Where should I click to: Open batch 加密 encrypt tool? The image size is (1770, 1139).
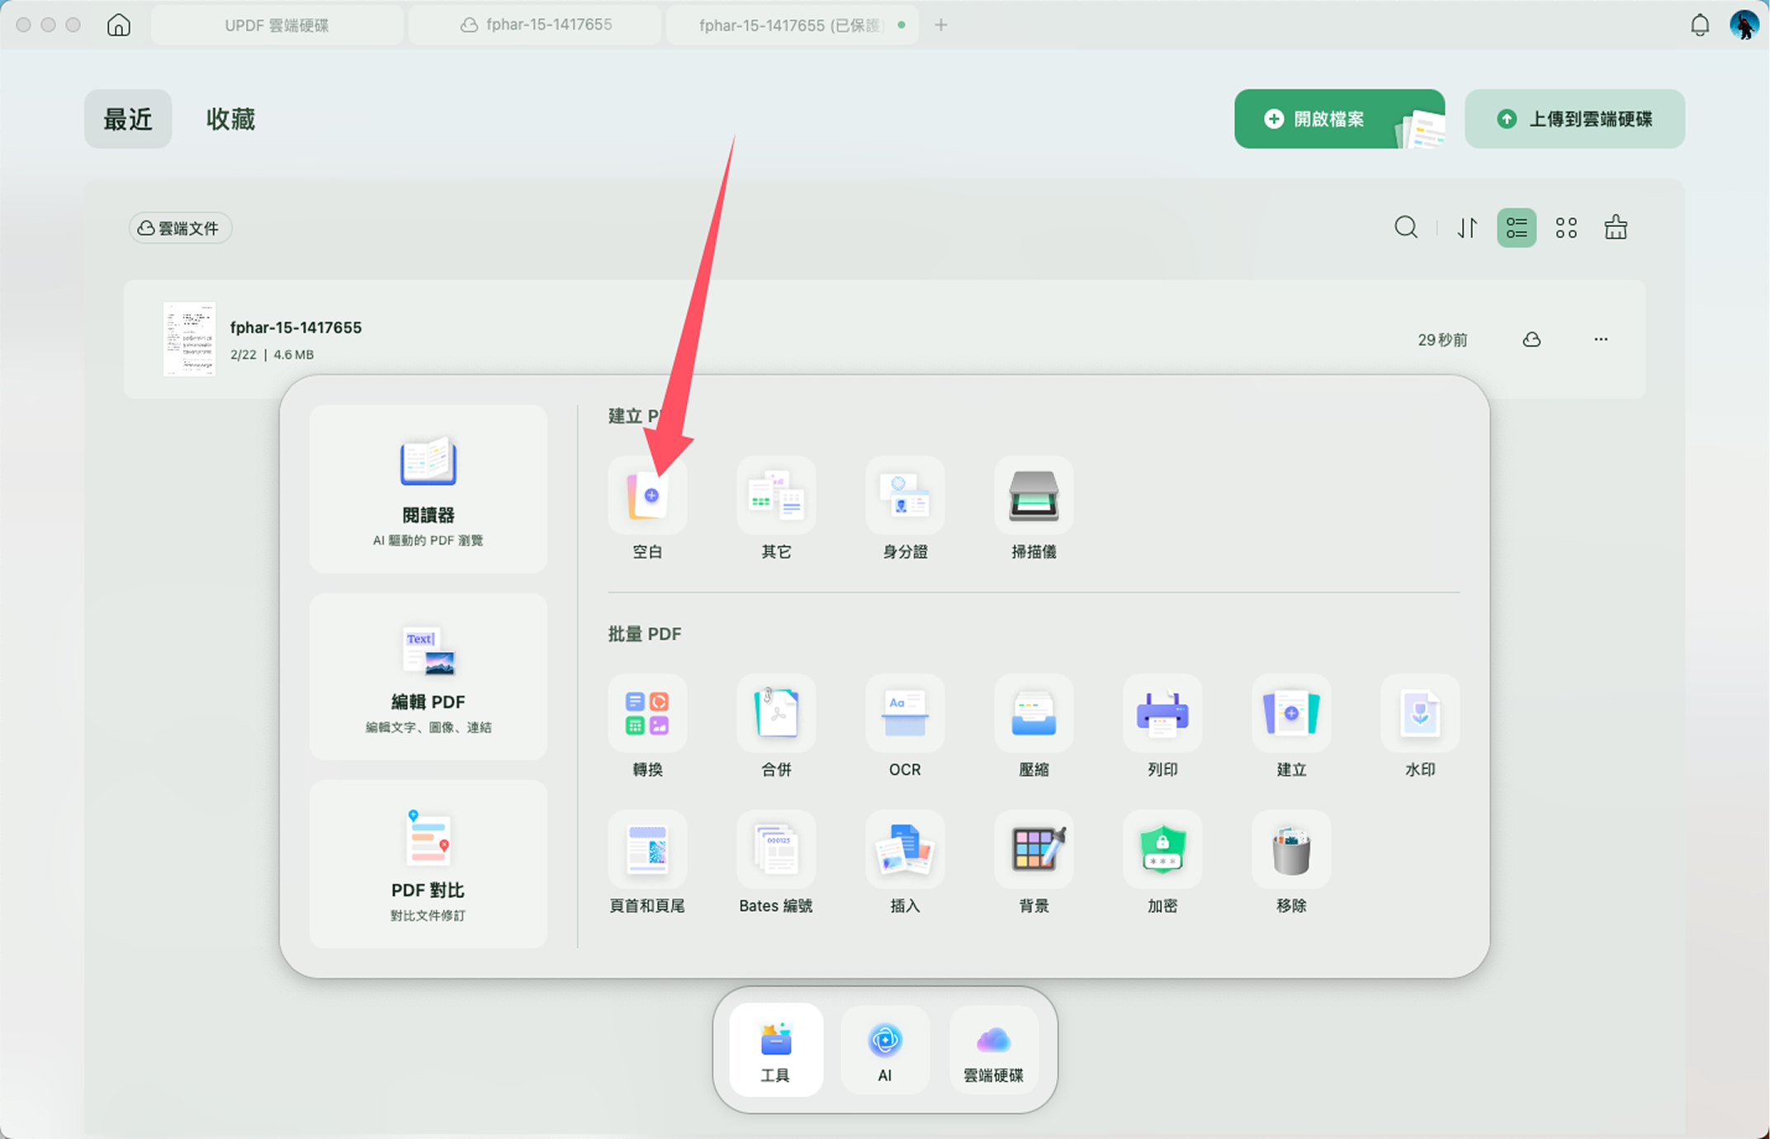[x=1162, y=849]
